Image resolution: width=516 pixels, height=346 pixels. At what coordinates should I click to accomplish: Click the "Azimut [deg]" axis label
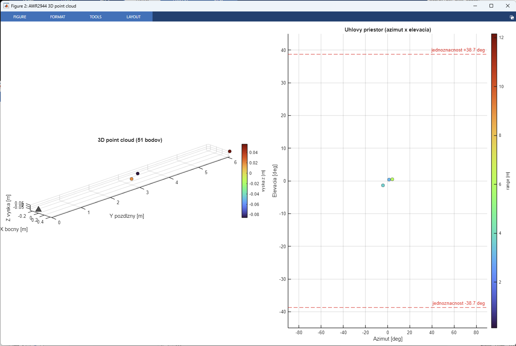(388, 339)
